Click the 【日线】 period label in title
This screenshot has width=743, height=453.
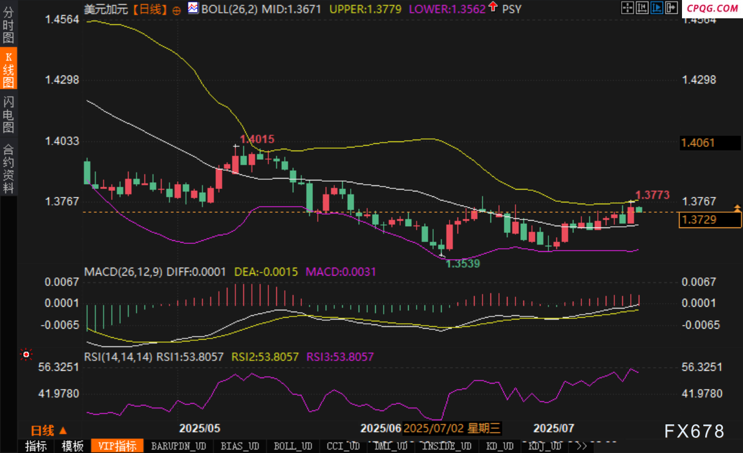(149, 9)
